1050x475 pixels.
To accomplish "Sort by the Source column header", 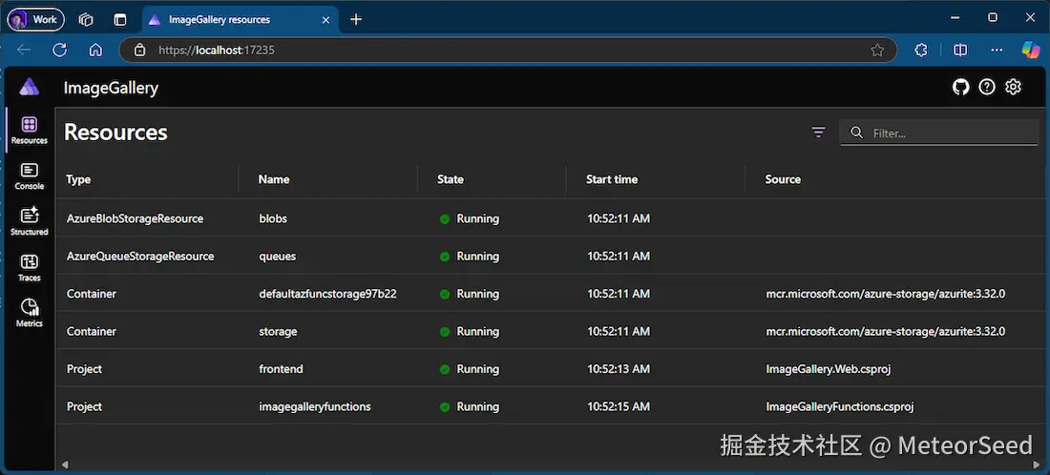I will point(783,179).
